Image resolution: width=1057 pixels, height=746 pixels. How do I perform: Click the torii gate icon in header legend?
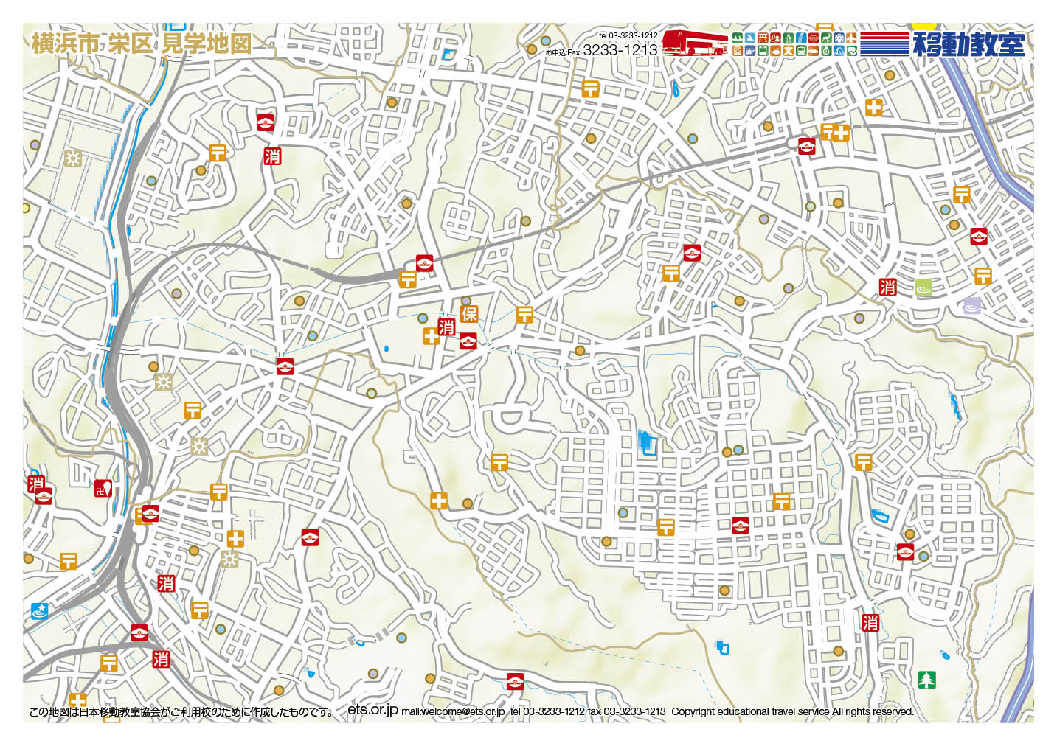point(763,38)
